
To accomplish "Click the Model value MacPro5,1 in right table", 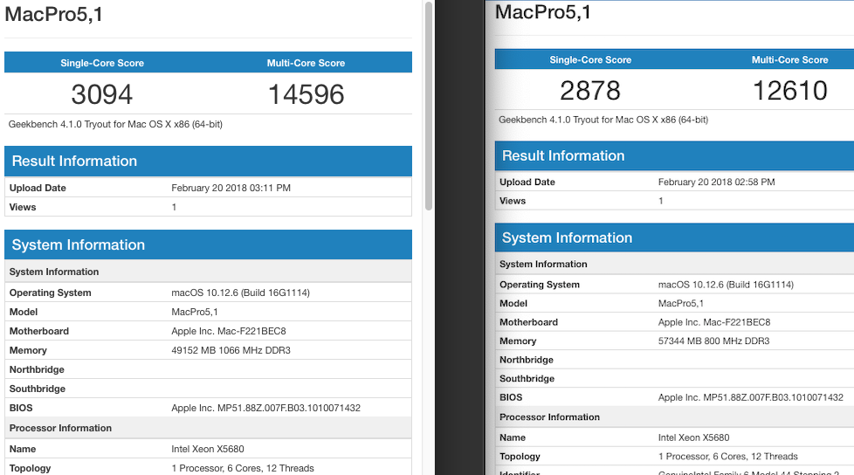I will pos(681,303).
